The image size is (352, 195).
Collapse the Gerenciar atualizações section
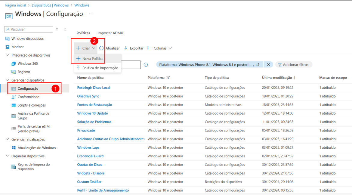[7, 139]
